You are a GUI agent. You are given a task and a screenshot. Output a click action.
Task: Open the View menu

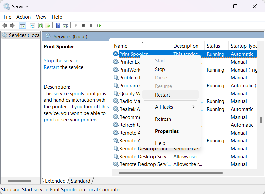[41, 17]
